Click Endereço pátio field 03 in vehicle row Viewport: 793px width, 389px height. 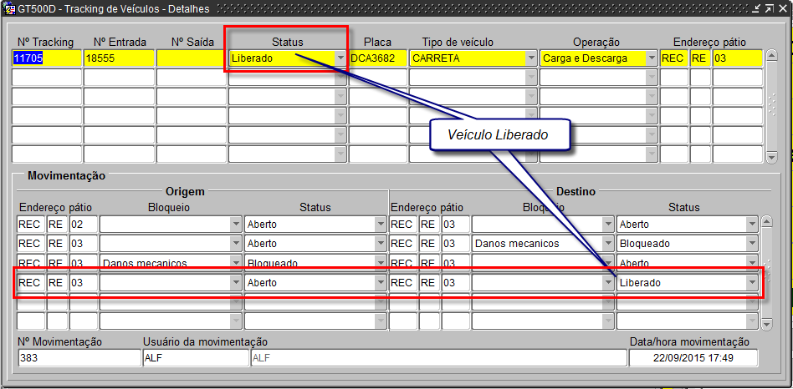click(737, 58)
